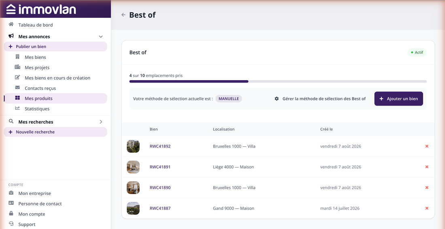
Task: Click the Contacts reçus envelope icon
Action: click(17, 88)
